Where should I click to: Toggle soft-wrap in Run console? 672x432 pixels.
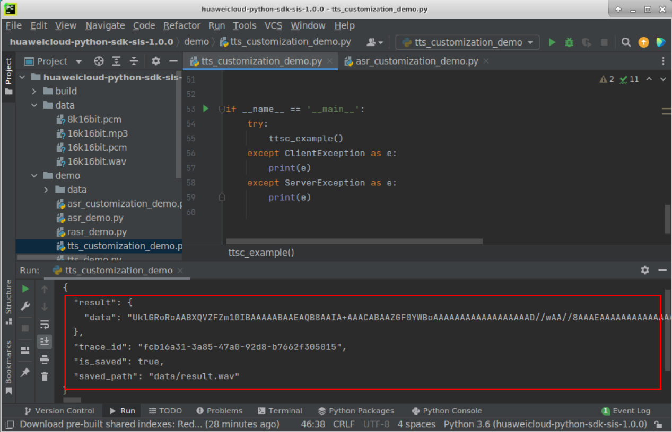45,325
